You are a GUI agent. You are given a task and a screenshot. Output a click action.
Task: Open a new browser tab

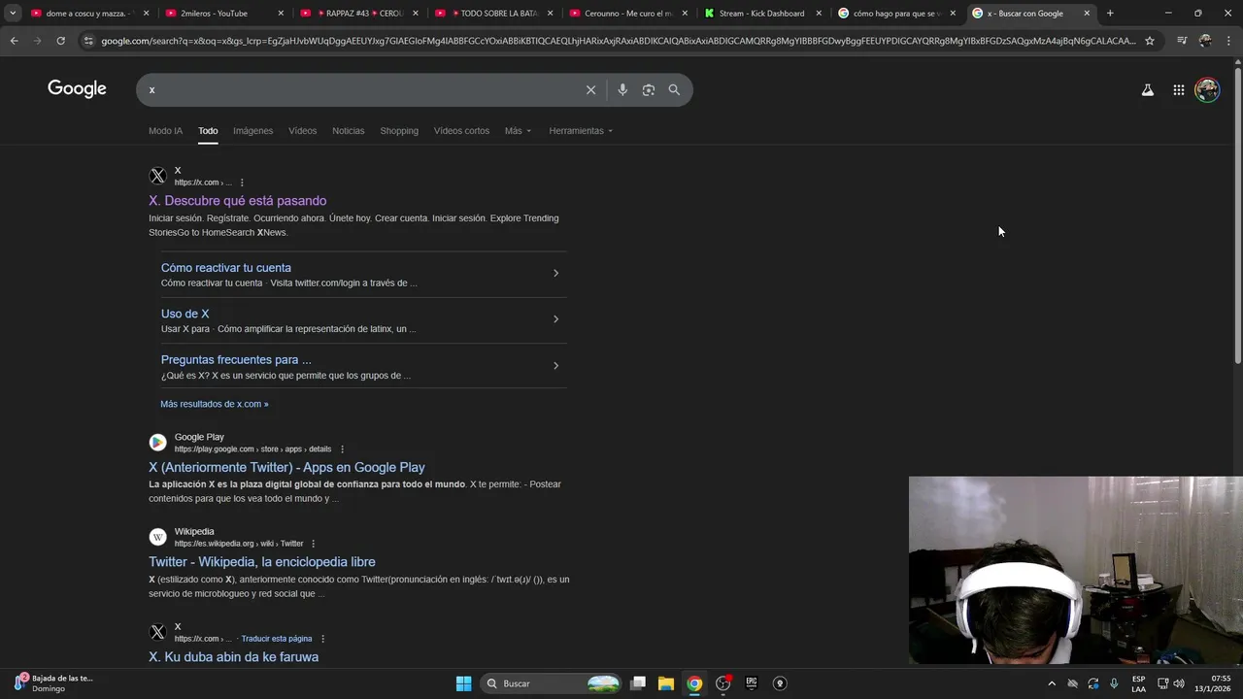click(1110, 14)
